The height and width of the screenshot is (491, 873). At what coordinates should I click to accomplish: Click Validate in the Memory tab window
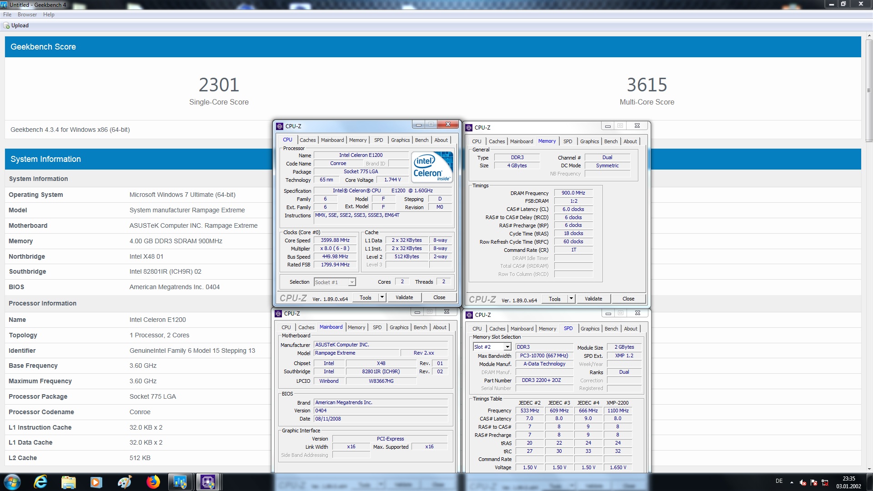[x=593, y=299]
